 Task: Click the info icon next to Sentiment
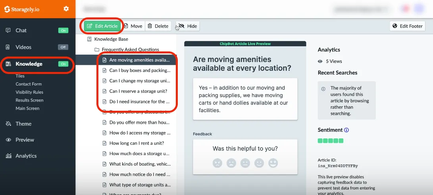pyautogui.click(x=346, y=130)
